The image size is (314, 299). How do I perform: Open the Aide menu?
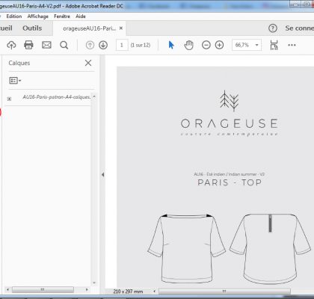(81, 16)
